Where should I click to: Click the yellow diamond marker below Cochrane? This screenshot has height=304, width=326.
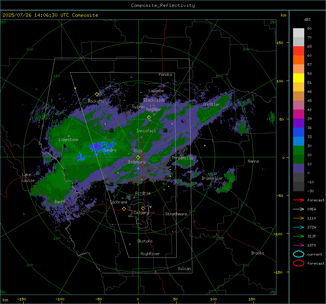[x=124, y=209]
